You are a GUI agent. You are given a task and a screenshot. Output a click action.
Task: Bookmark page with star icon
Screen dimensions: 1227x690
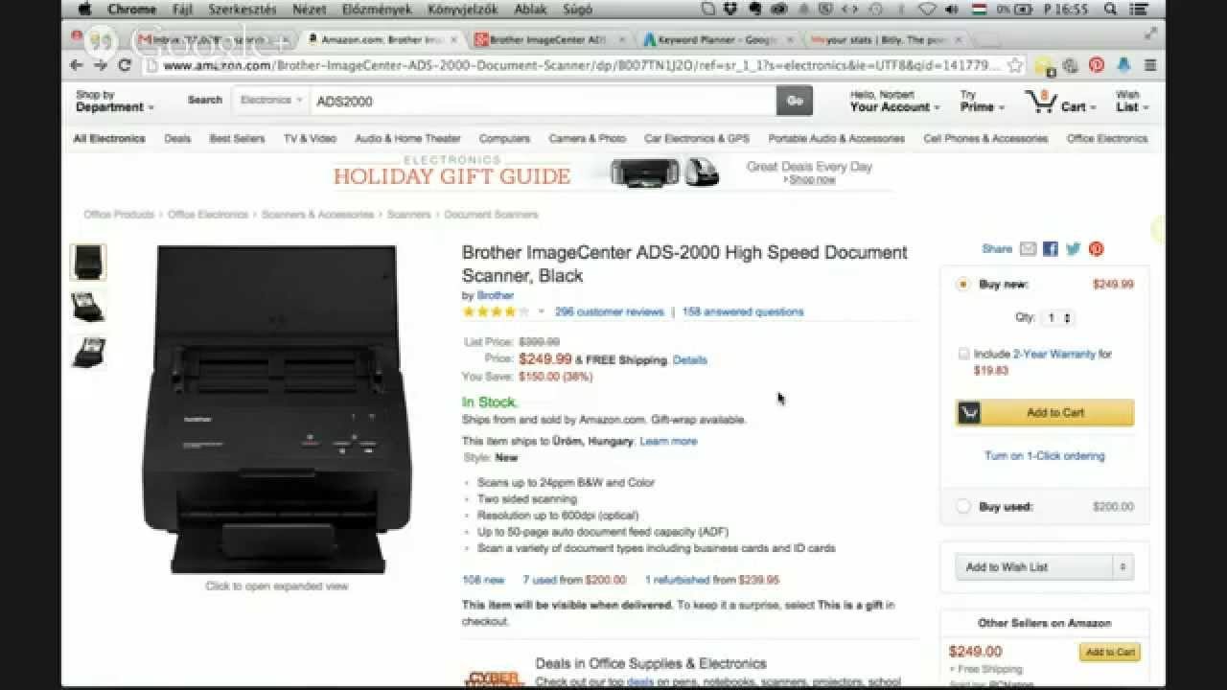click(x=1015, y=65)
